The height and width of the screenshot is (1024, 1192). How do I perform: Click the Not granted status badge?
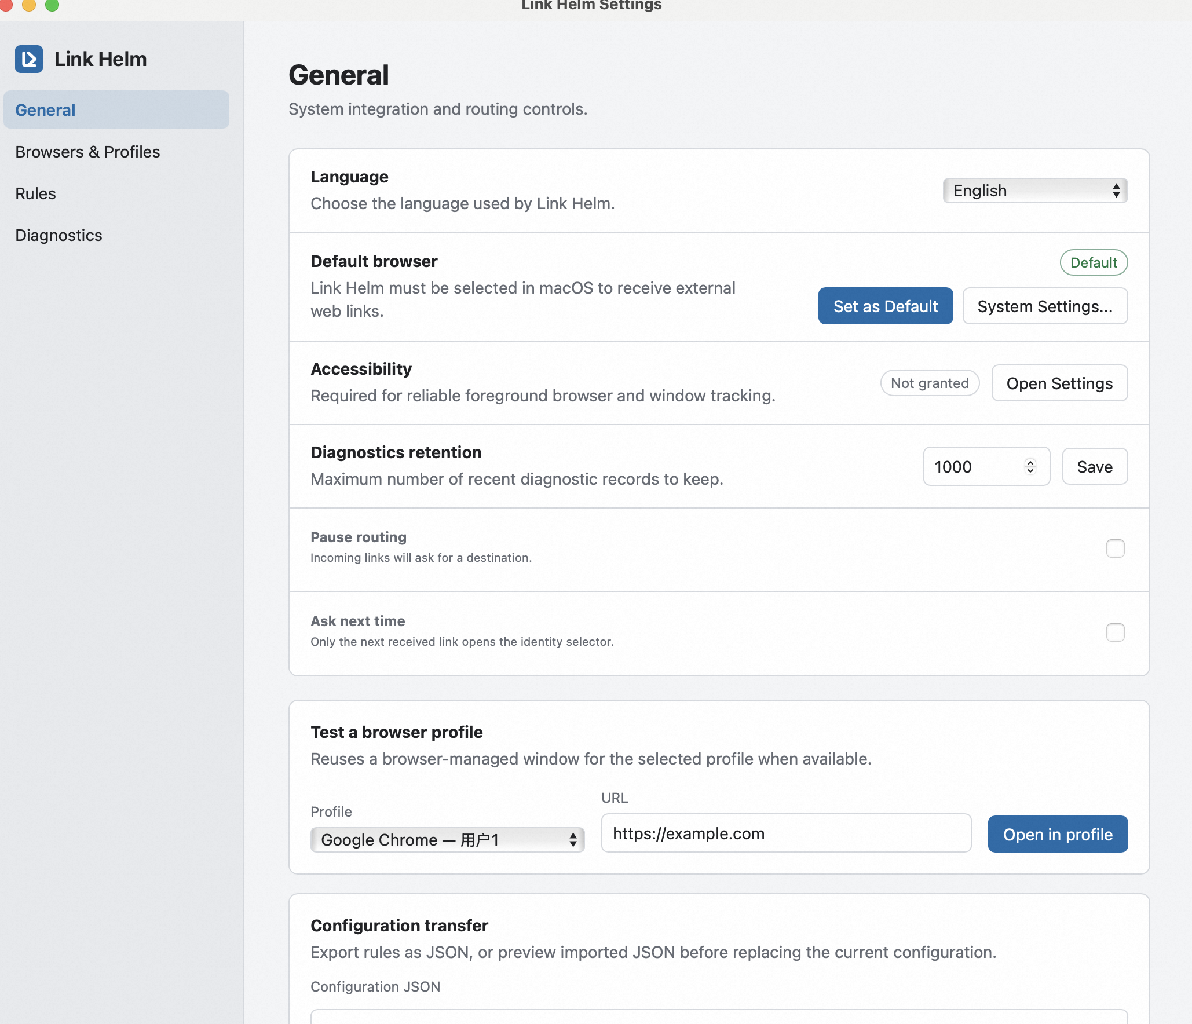coord(930,383)
